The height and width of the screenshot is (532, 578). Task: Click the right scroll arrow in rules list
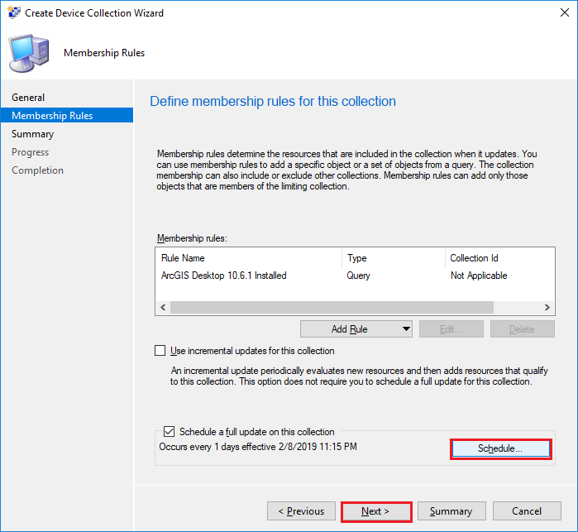click(547, 307)
